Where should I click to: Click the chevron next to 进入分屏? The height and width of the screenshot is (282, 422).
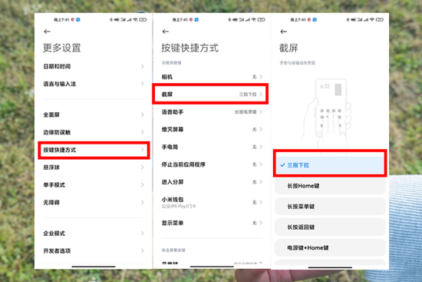click(261, 182)
